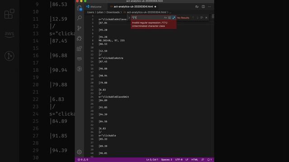Viewport: 289px width, 162px height.
Task: Click the value 91.85 on line 27
Action: pos(103,107)
